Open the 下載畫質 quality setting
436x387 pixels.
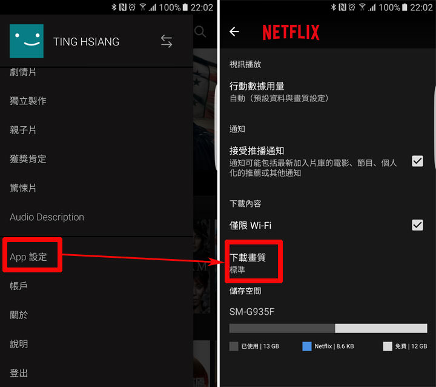(x=328, y=263)
